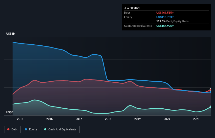Viewport: 215px width, 138px height.
Task: Click the US$415.733m Equity value
Action: click(165, 17)
